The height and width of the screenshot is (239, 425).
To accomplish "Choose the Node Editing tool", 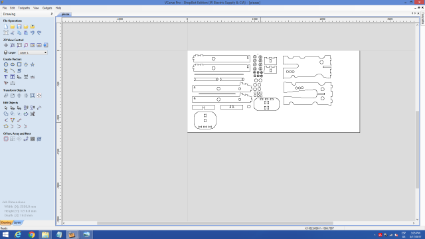I will click(13, 108).
